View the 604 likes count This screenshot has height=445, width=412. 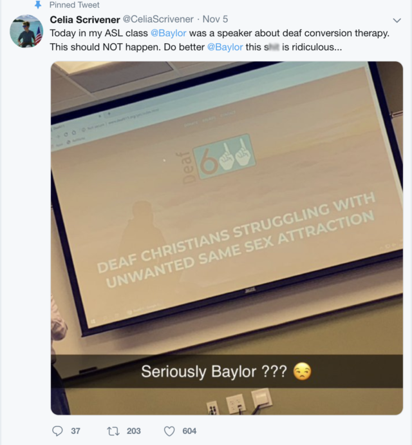[x=189, y=431]
